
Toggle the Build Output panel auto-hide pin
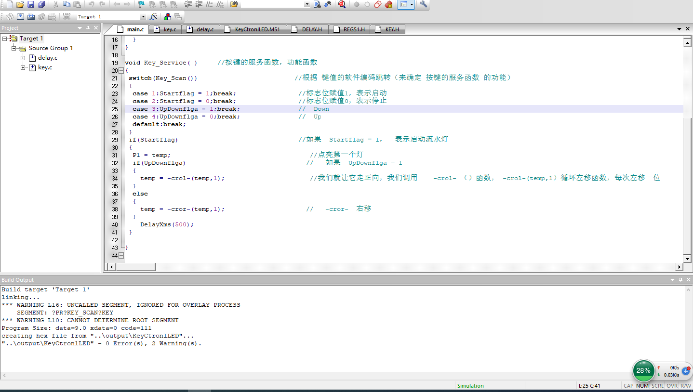tap(680, 280)
